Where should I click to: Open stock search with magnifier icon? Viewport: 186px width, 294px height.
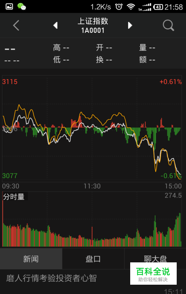point(169,25)
